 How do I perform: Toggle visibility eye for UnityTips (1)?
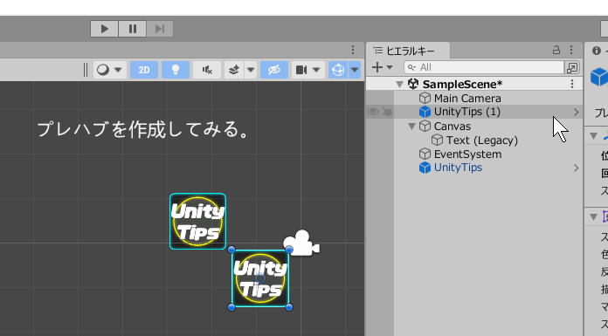(373, 112)
